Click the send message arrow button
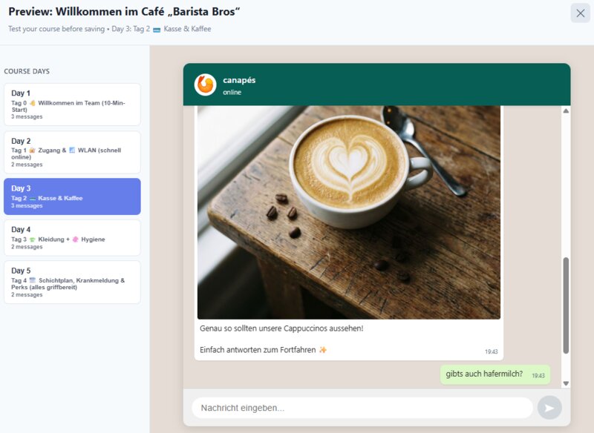594x433 pixels. (549, 408)
